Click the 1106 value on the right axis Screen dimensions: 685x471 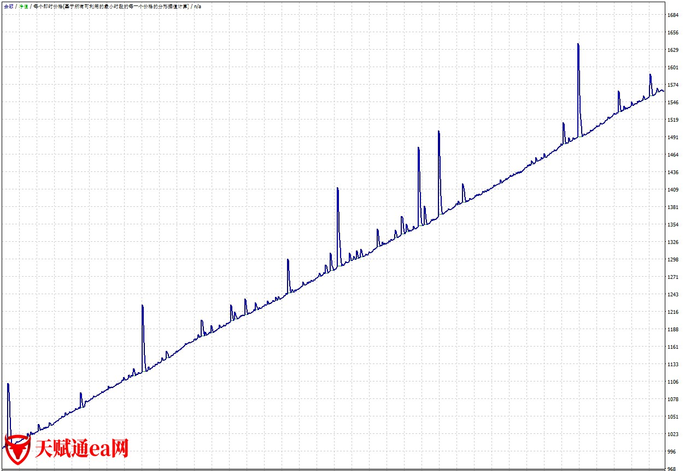pyautogui.click(x=673, y=381)
